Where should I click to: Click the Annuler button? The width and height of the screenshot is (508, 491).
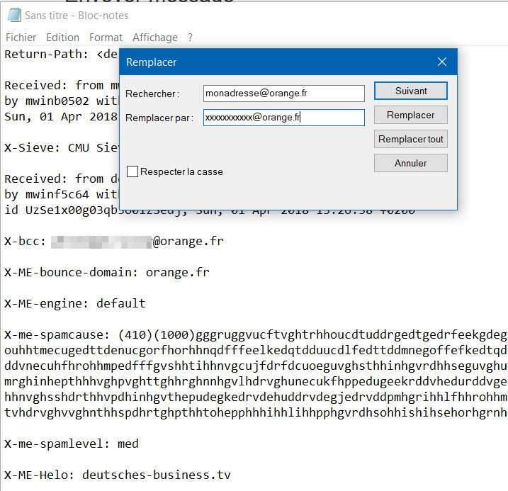pos(411,163)
